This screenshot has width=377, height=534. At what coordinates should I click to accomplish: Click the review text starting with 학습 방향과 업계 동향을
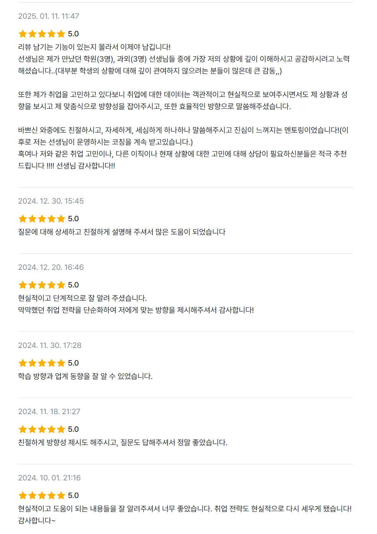tap(85, 376)
